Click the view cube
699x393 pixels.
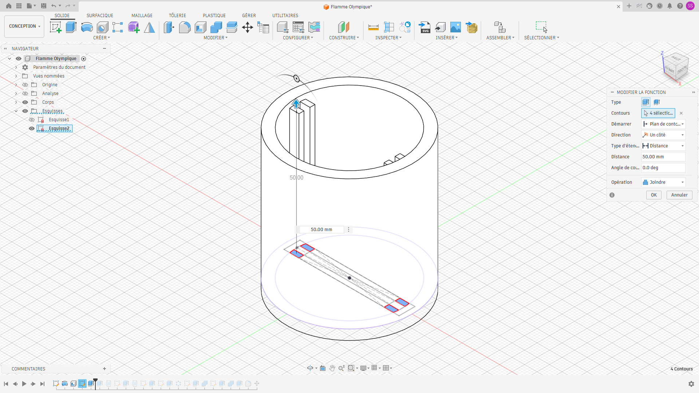(676, 67)
